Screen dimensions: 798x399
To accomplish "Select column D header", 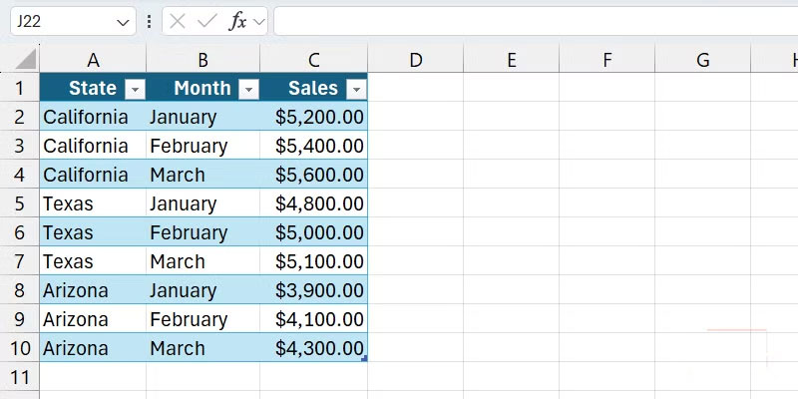I will [x=416, y=60].
